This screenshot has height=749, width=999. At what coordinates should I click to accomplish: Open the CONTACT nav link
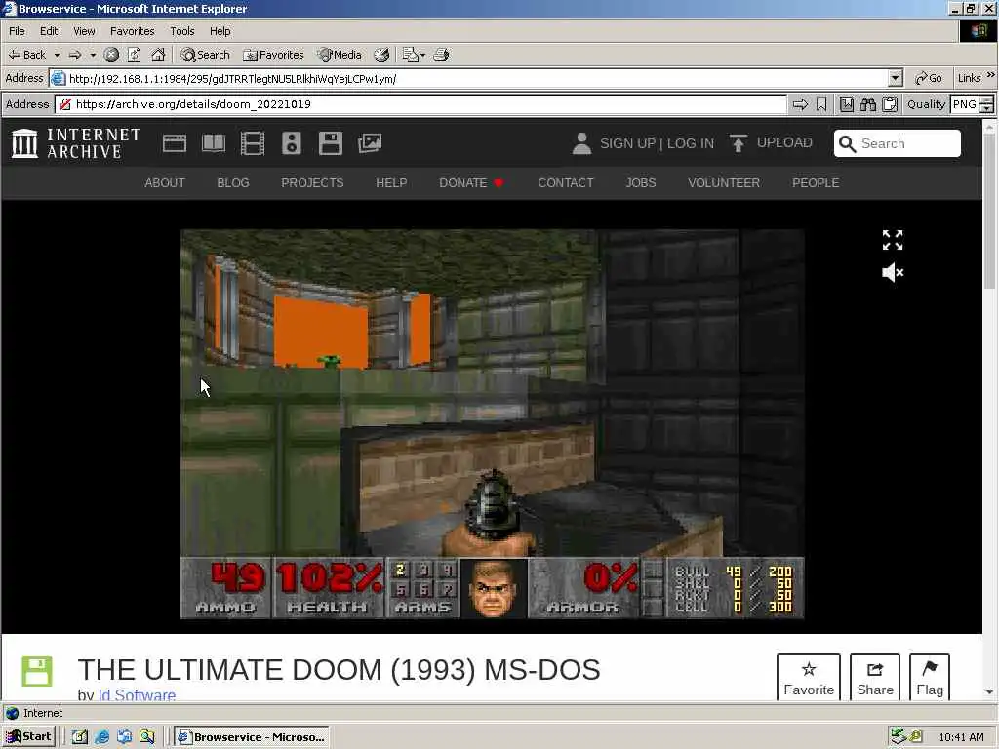566,182
